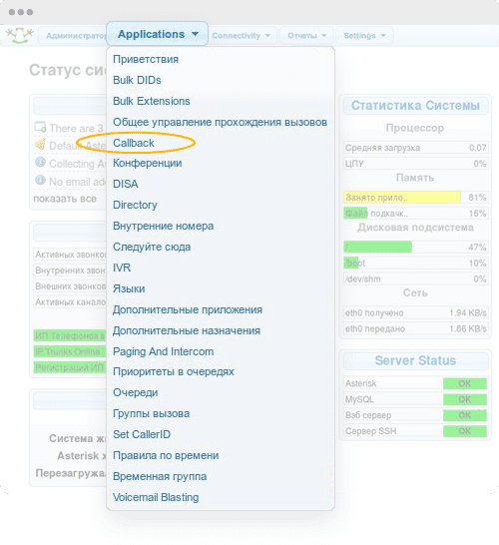Click the info icon beside 'Collecting' notice
499x545 pixels.
tap(40, 162)
